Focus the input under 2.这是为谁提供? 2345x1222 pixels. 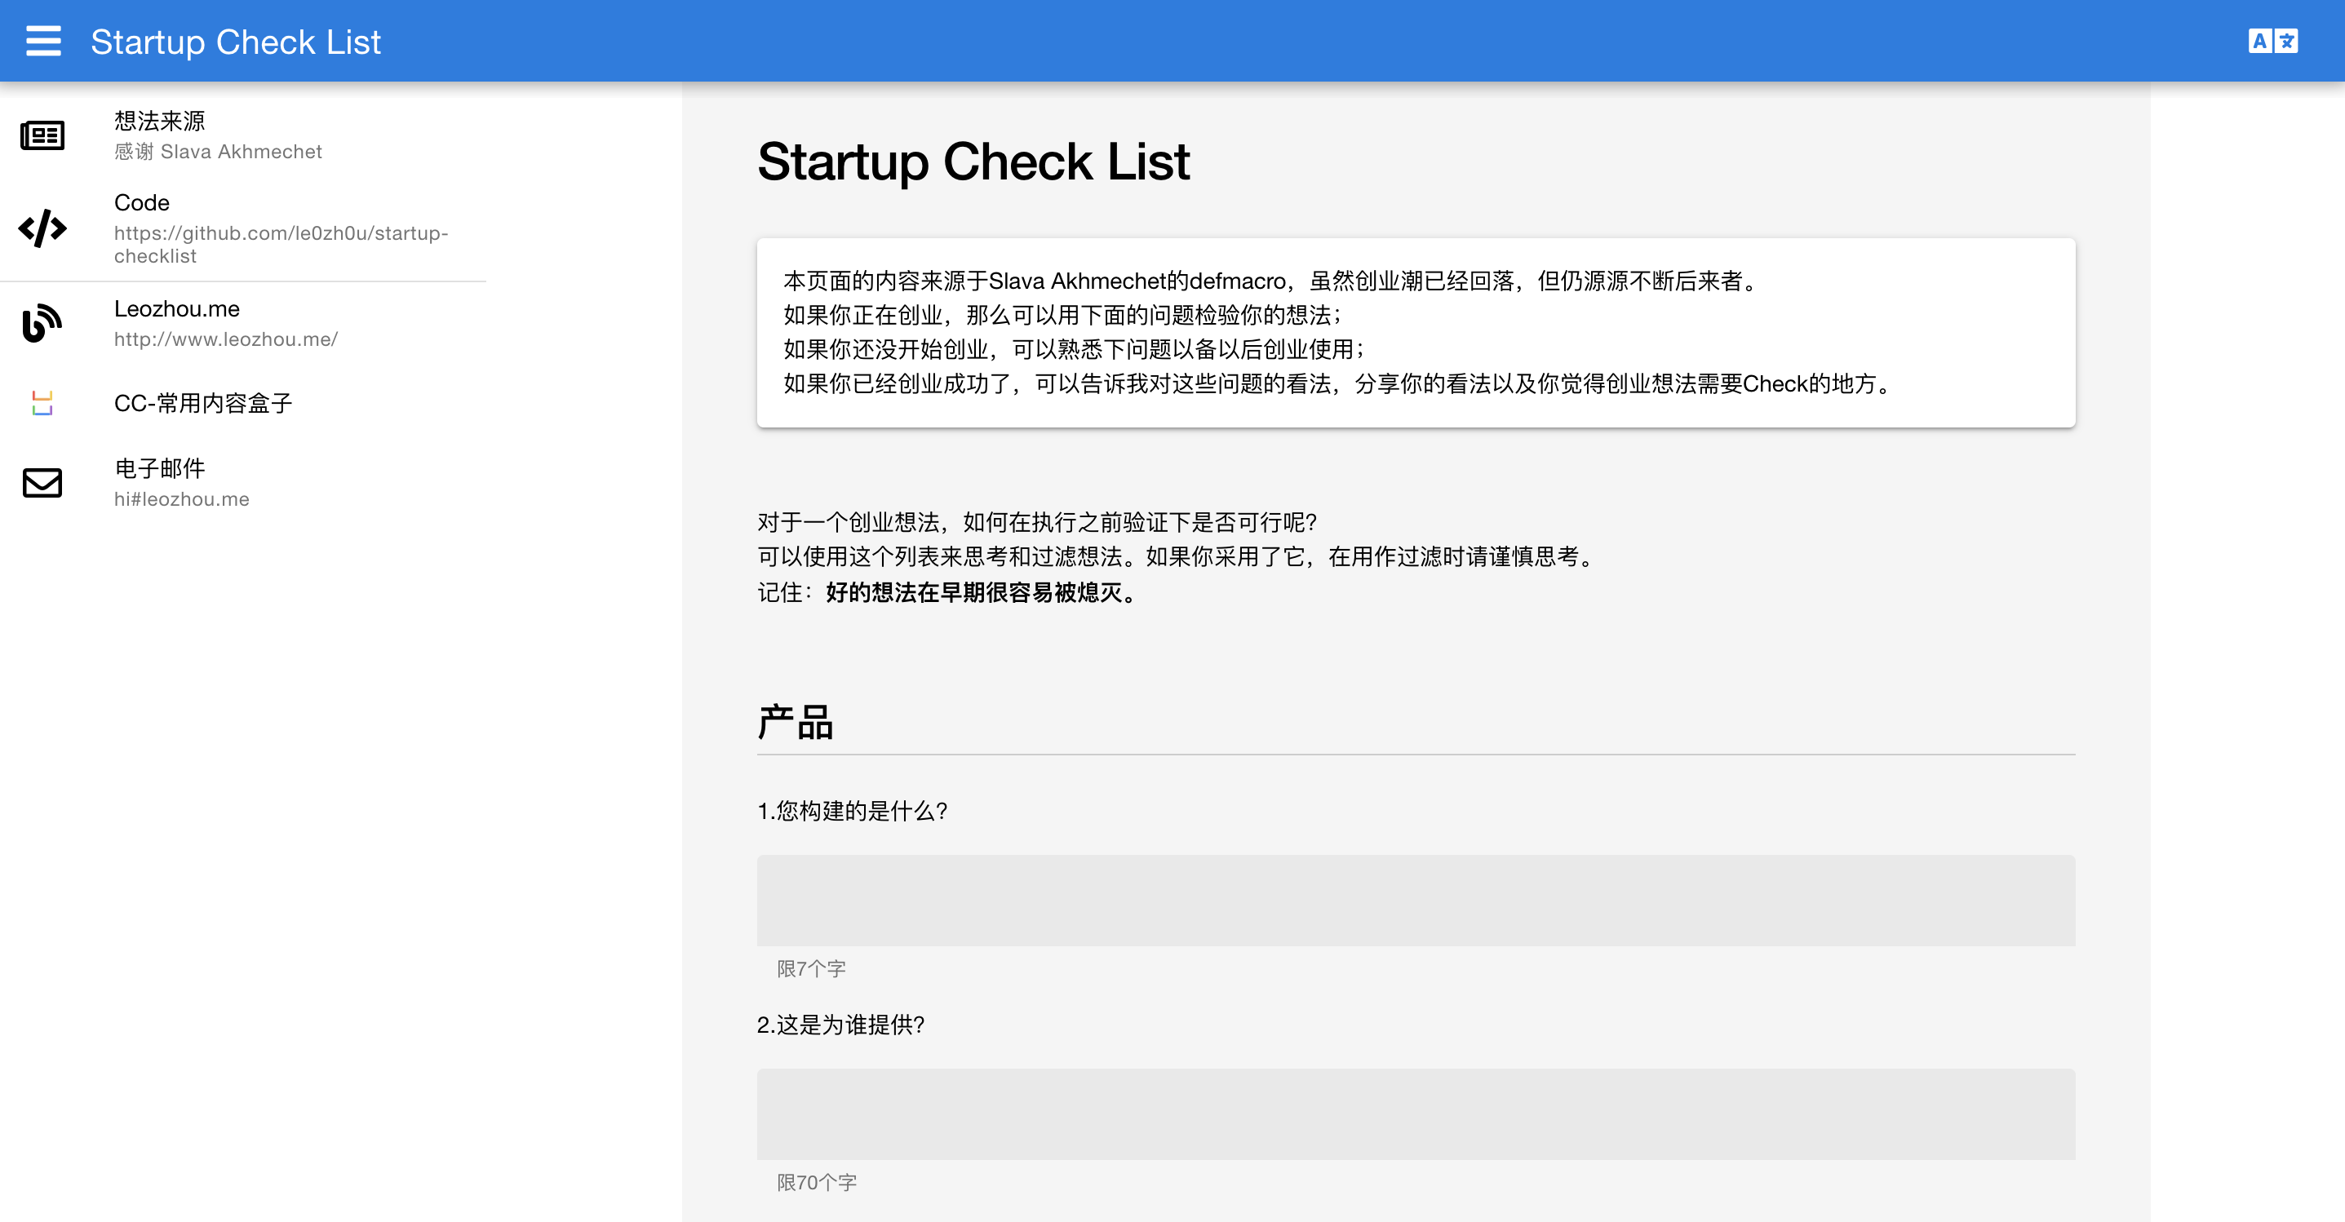click(1416, 1114)
